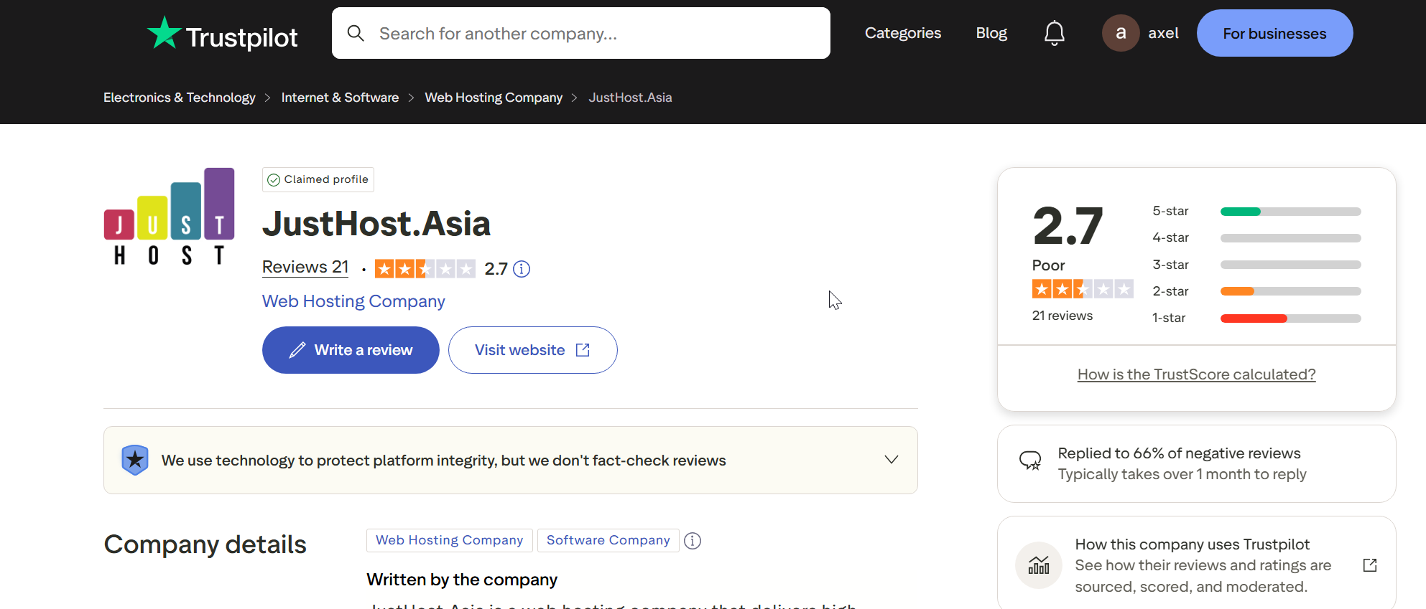Select the Software Company tag

point(608,540)
